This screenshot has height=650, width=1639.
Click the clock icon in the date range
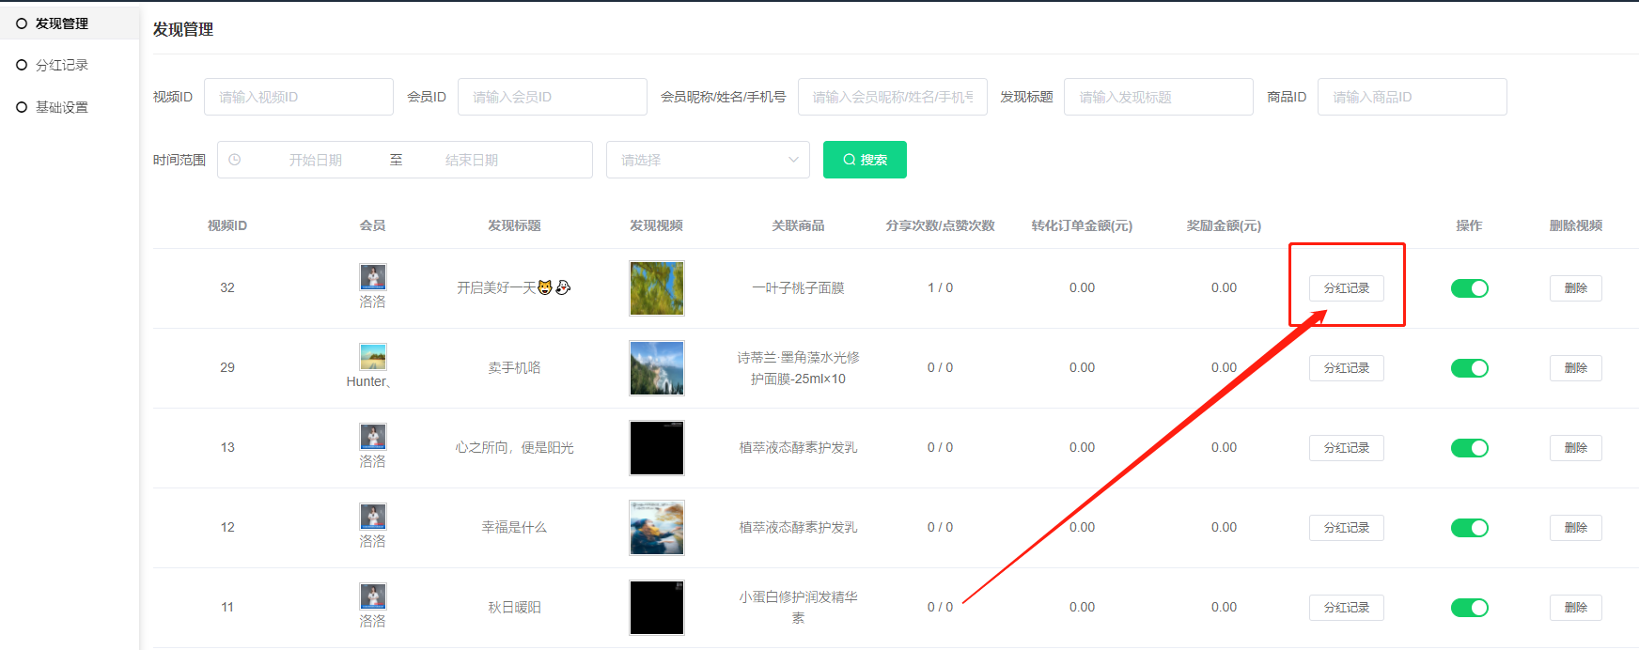[x=235, y=160]
